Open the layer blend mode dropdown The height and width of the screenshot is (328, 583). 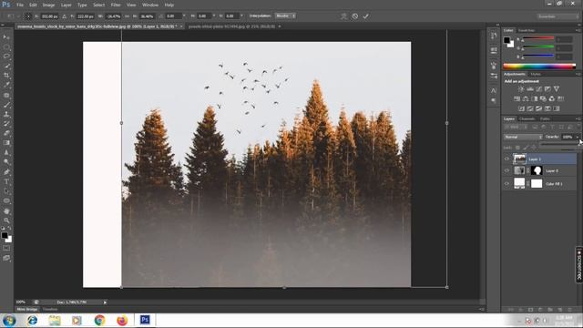coord(523,137)
